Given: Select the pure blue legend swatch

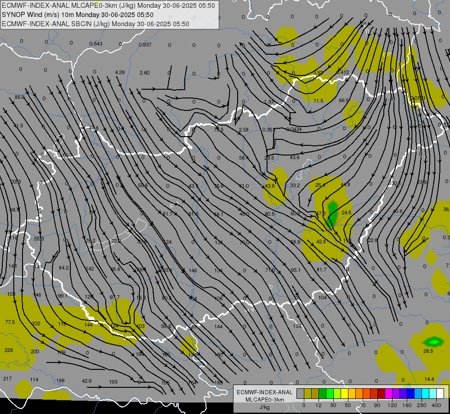Looking at the screenshot, I should point(410,394).
